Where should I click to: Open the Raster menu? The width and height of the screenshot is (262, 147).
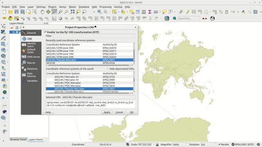[72, 7]
